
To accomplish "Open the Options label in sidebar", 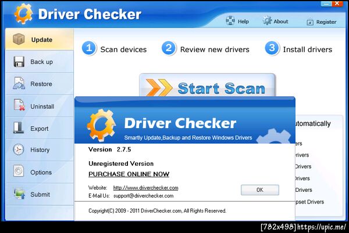I will 41,172.
